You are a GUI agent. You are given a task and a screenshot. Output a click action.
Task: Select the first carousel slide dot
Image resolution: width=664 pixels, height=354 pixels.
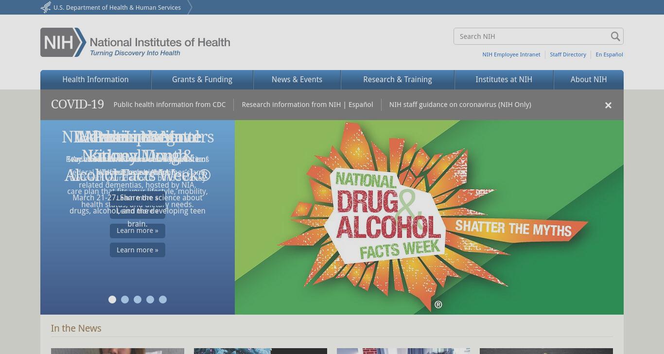click(112, 300)
